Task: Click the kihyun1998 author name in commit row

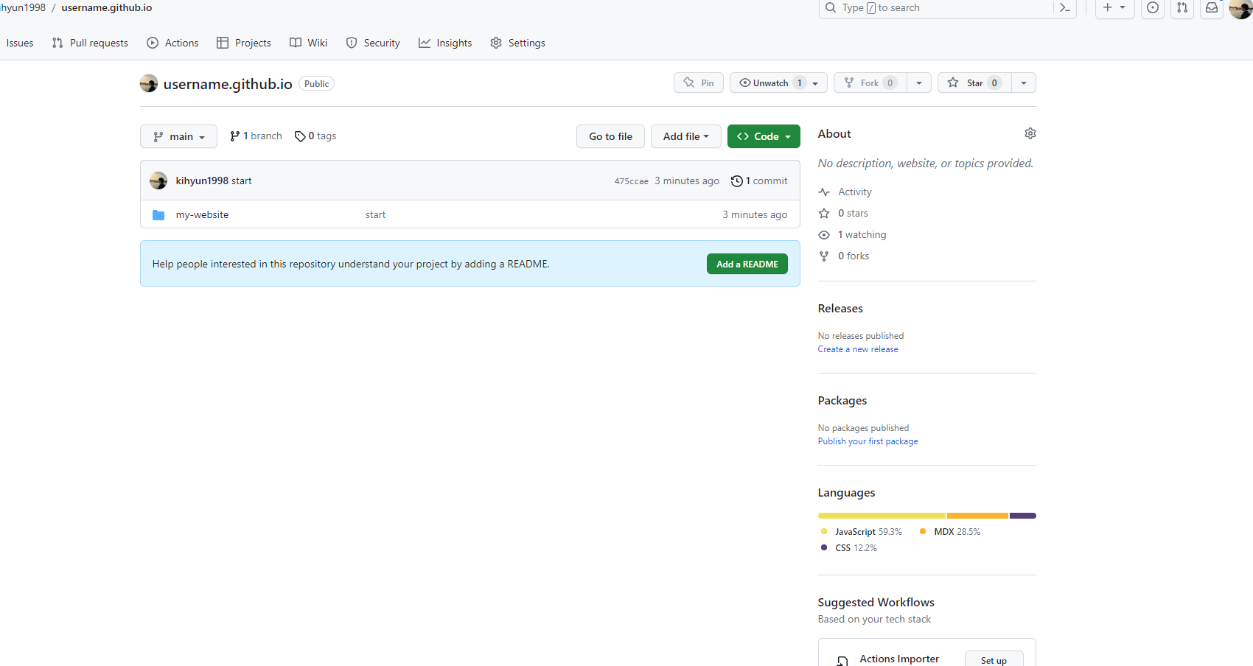Action: tap(202, 180)
